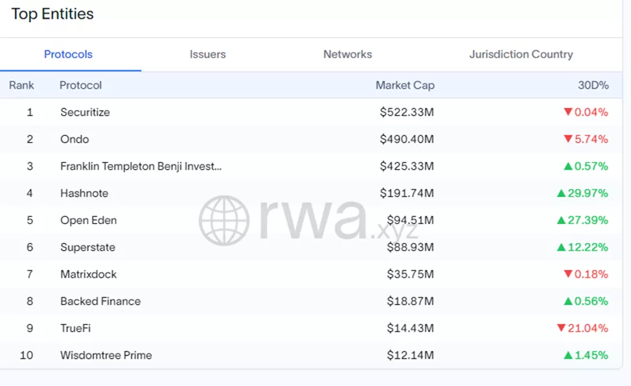Sort by the 30D% column header
This screenshot has height=386, width=631.
pos(593,85)
